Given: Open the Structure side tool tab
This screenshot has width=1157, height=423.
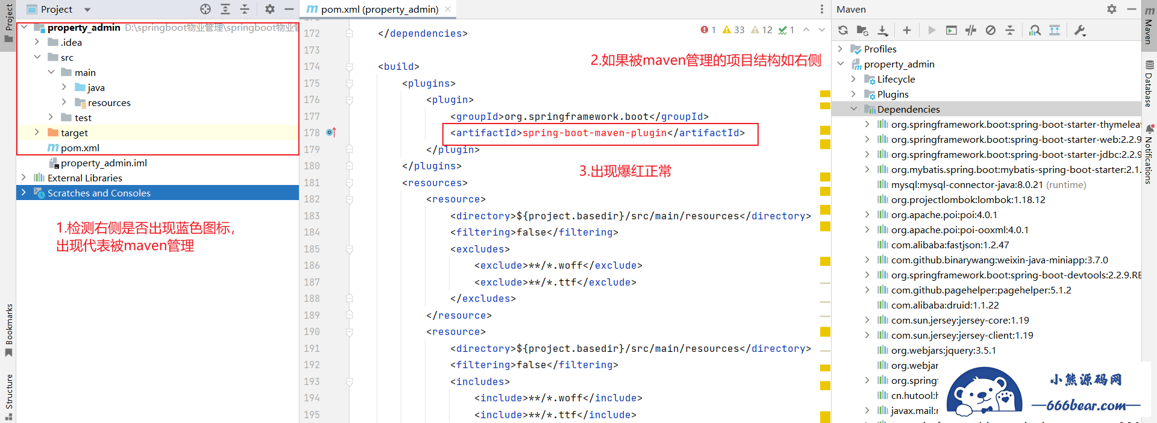Looking at the screenshot, I should [8, 396].
